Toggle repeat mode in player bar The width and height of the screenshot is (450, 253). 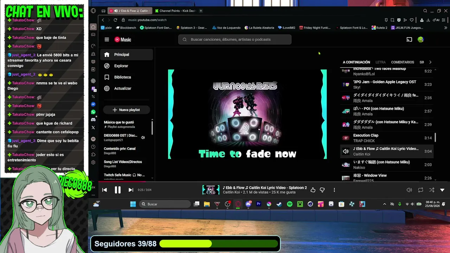420,190
